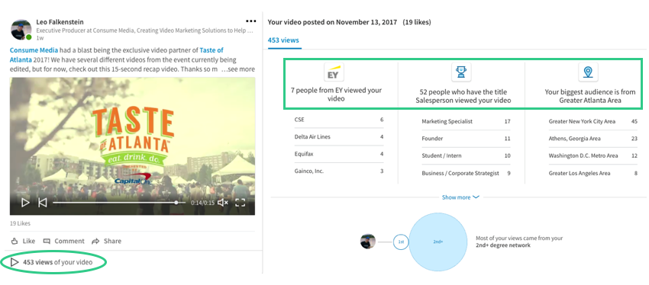649x285 pixels.
Task: Select the 453 views tab
Action: [283, 40]
